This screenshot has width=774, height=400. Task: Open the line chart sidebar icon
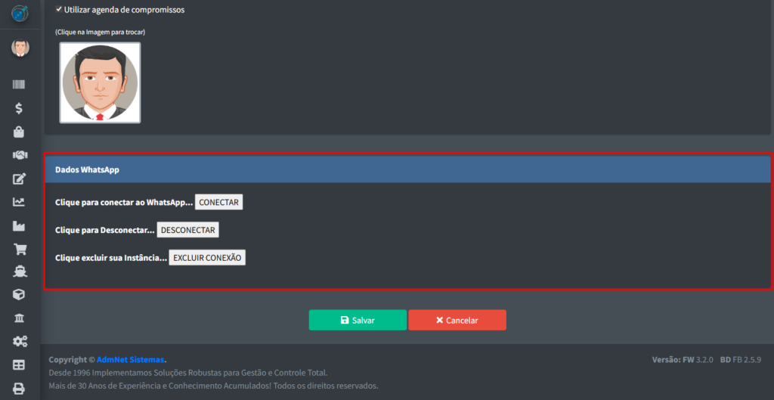[x=20, y=202]
